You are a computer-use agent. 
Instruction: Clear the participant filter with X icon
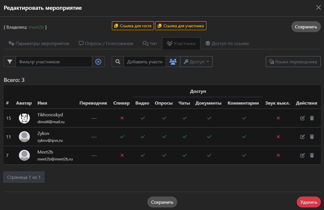coord(98,62)
